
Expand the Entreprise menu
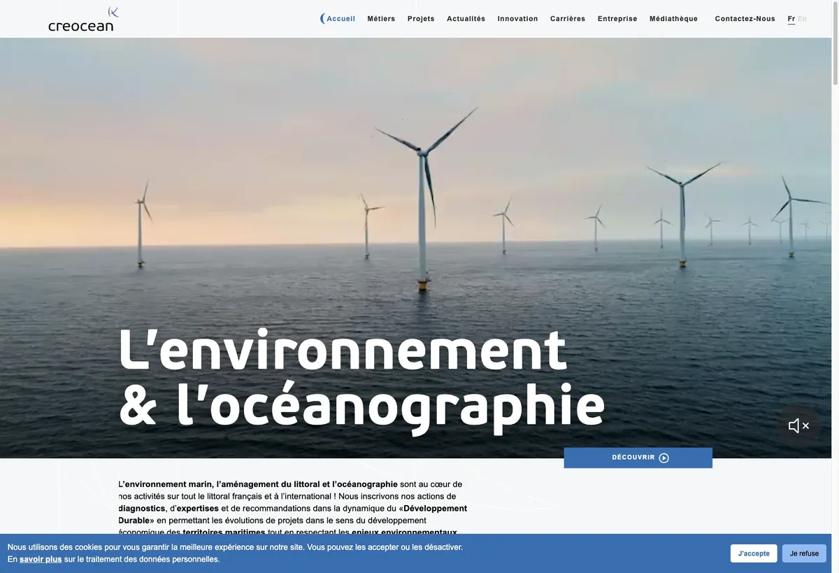[x=617, y=19]
